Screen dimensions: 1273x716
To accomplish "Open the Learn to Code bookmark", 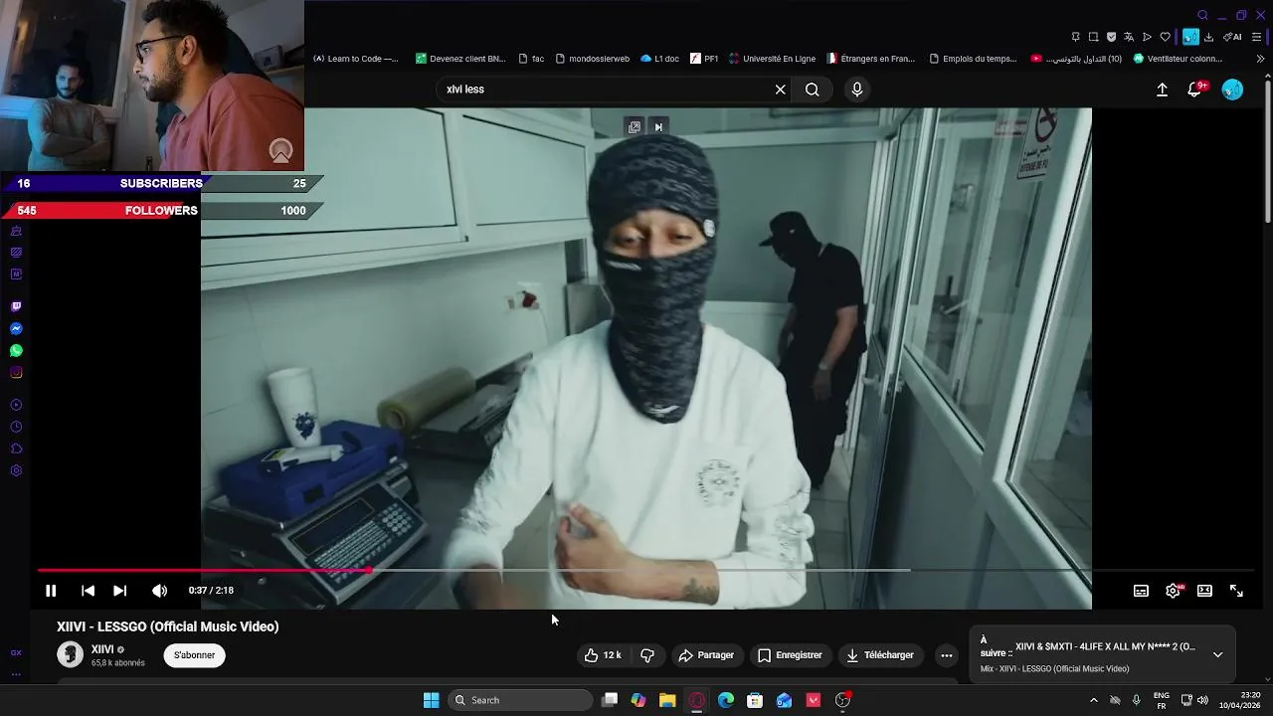I will tap(355, 59).
